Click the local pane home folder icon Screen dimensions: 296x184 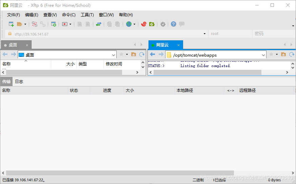click(x=134, y=54)
